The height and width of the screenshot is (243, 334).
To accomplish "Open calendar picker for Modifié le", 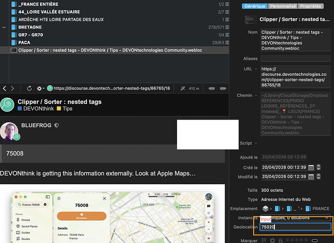I will pyautogui.click(x=311, y=176).
